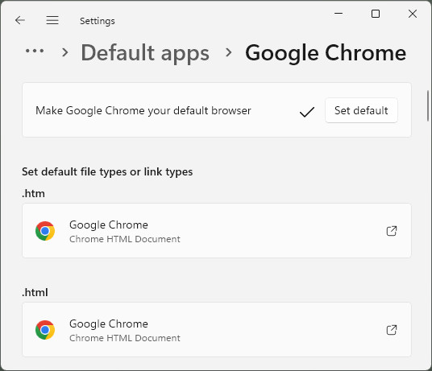Choose default app for .htm files
The width and height of the screenshot is (432, 371).
(x=217, y=231)
